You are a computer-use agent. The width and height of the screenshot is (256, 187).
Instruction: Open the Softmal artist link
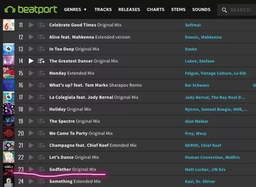click(x=193, y=25)
